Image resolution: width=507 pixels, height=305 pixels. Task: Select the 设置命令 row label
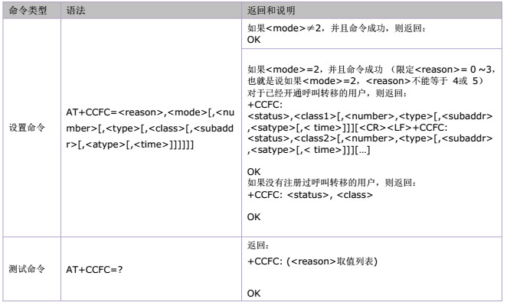click(27, 128)
